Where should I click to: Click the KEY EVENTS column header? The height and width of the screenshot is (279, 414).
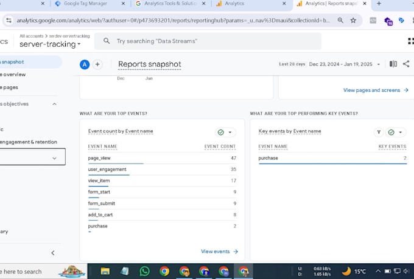[392, 146]
